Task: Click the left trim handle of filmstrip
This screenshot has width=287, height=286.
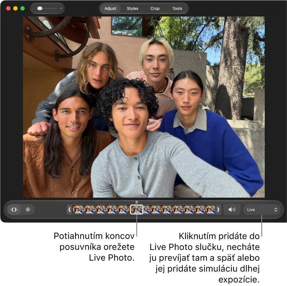Action: [x=69, y=209]
